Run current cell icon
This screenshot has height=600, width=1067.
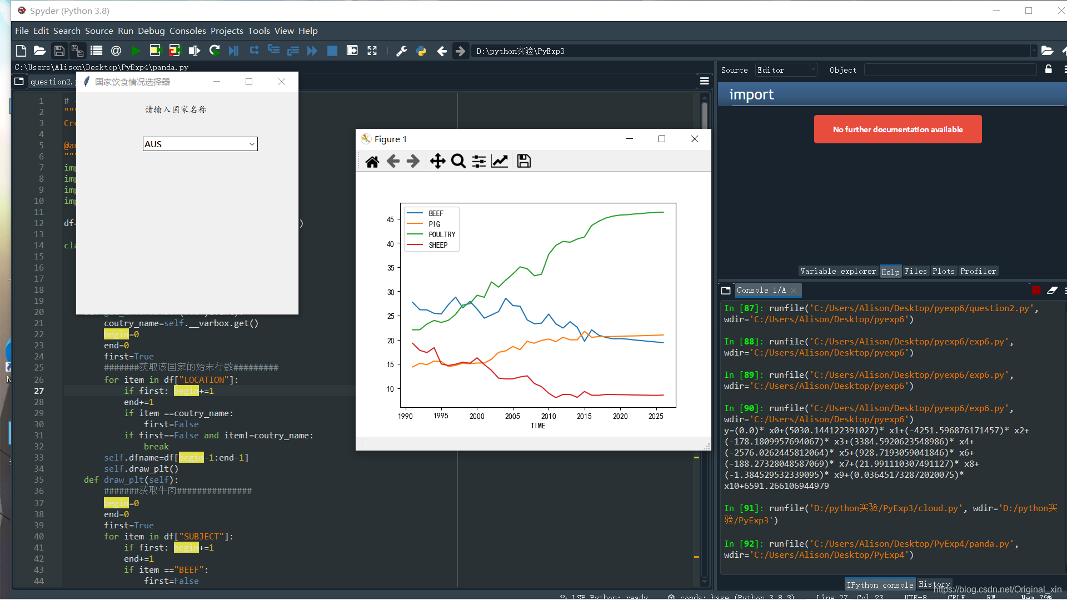(155, 51)
